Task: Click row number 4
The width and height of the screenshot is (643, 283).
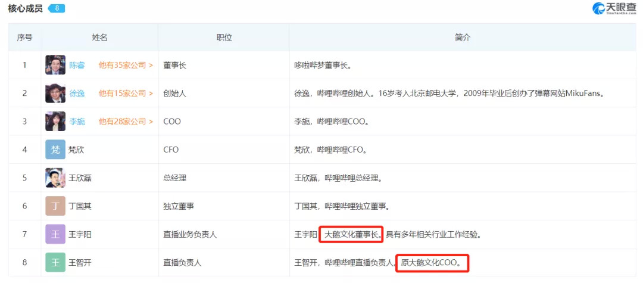Action: coord(24,150)
